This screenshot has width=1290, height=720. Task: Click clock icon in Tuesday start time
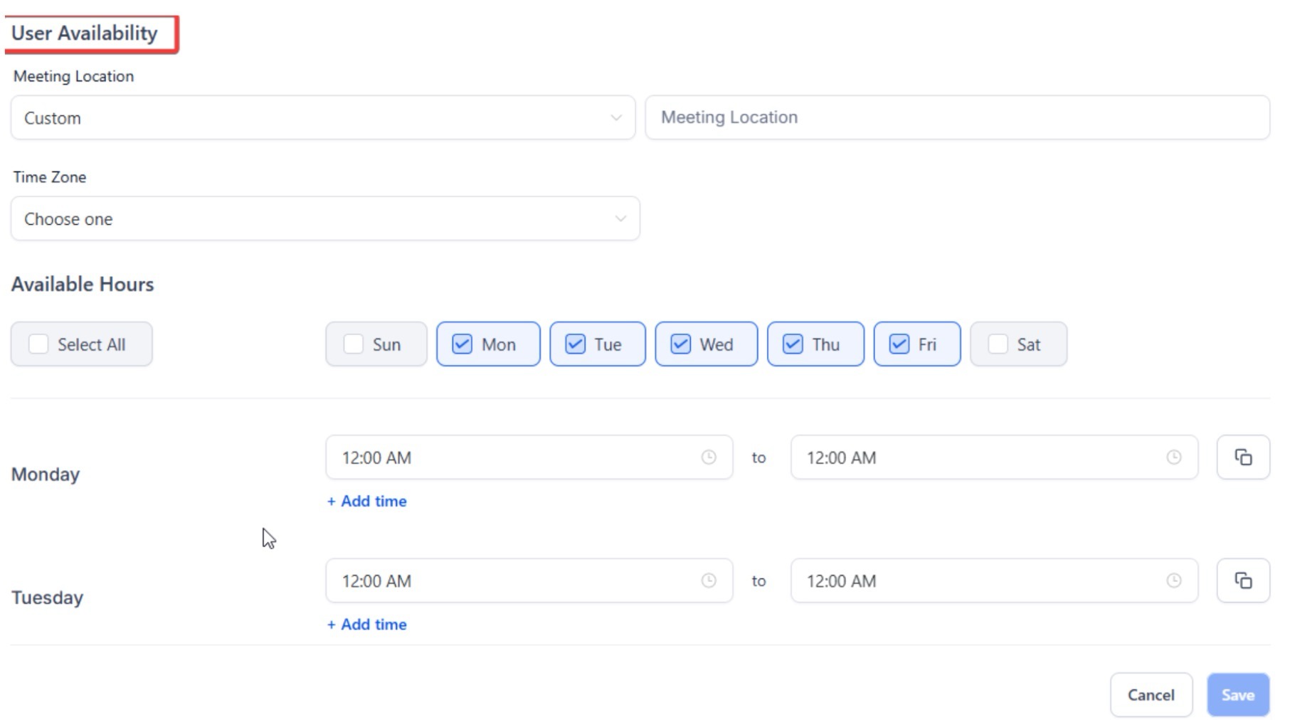pyautogui.click(x=708, y=581)
